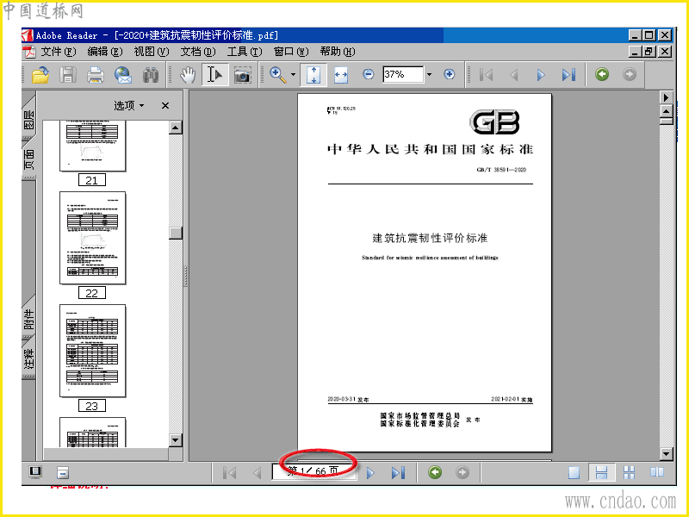Screen dimensions: 689x517
Task: Click the 37% zoom percentage field
Action: [x=403, y=74]
